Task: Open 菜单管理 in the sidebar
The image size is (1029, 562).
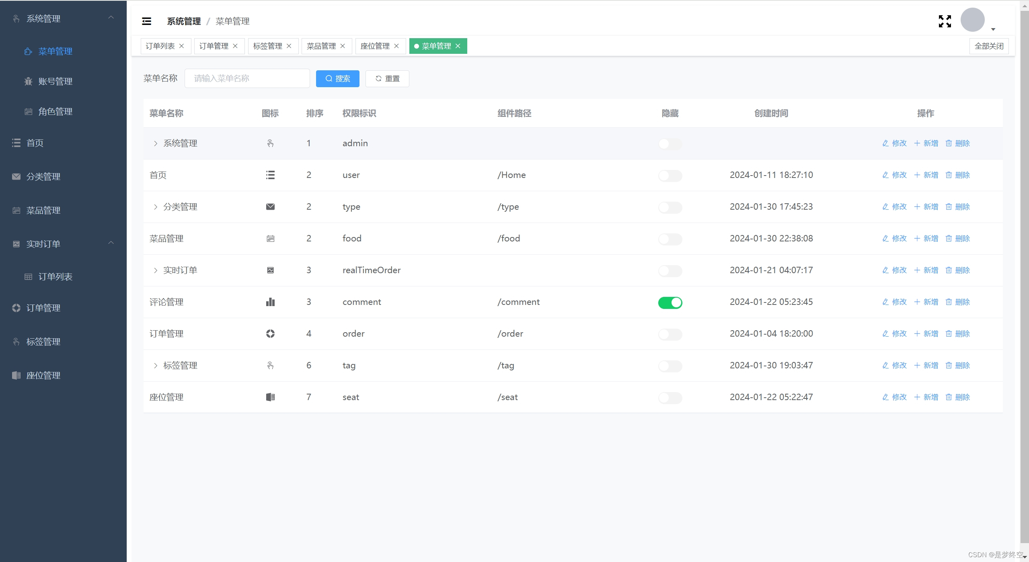Action: pos(63,51)
